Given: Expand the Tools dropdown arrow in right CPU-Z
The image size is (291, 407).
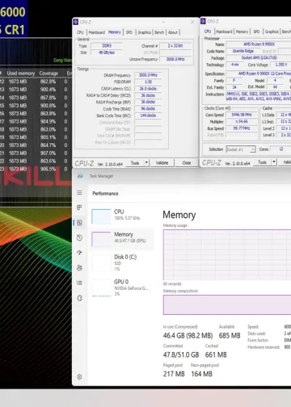Looking at the screenshot, I should pos(274,162).
